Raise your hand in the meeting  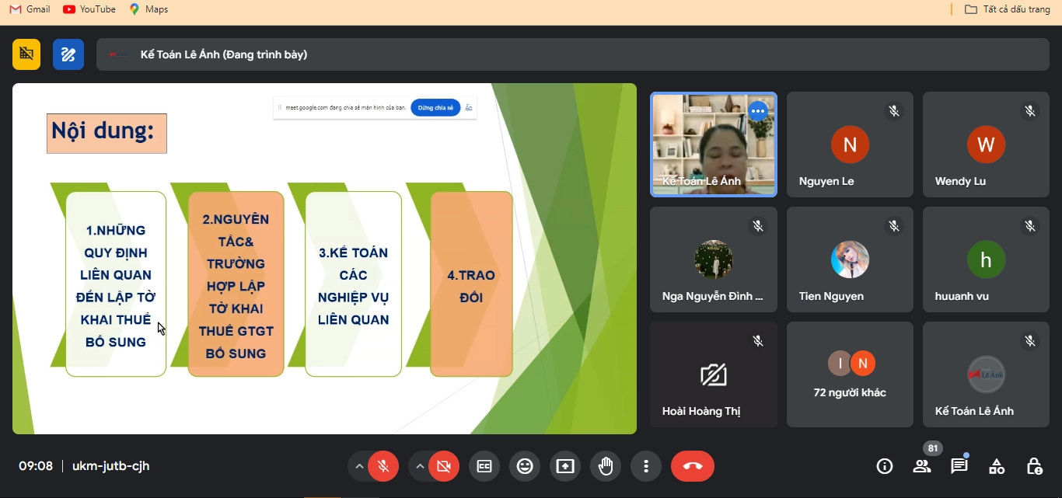(606, 466)
